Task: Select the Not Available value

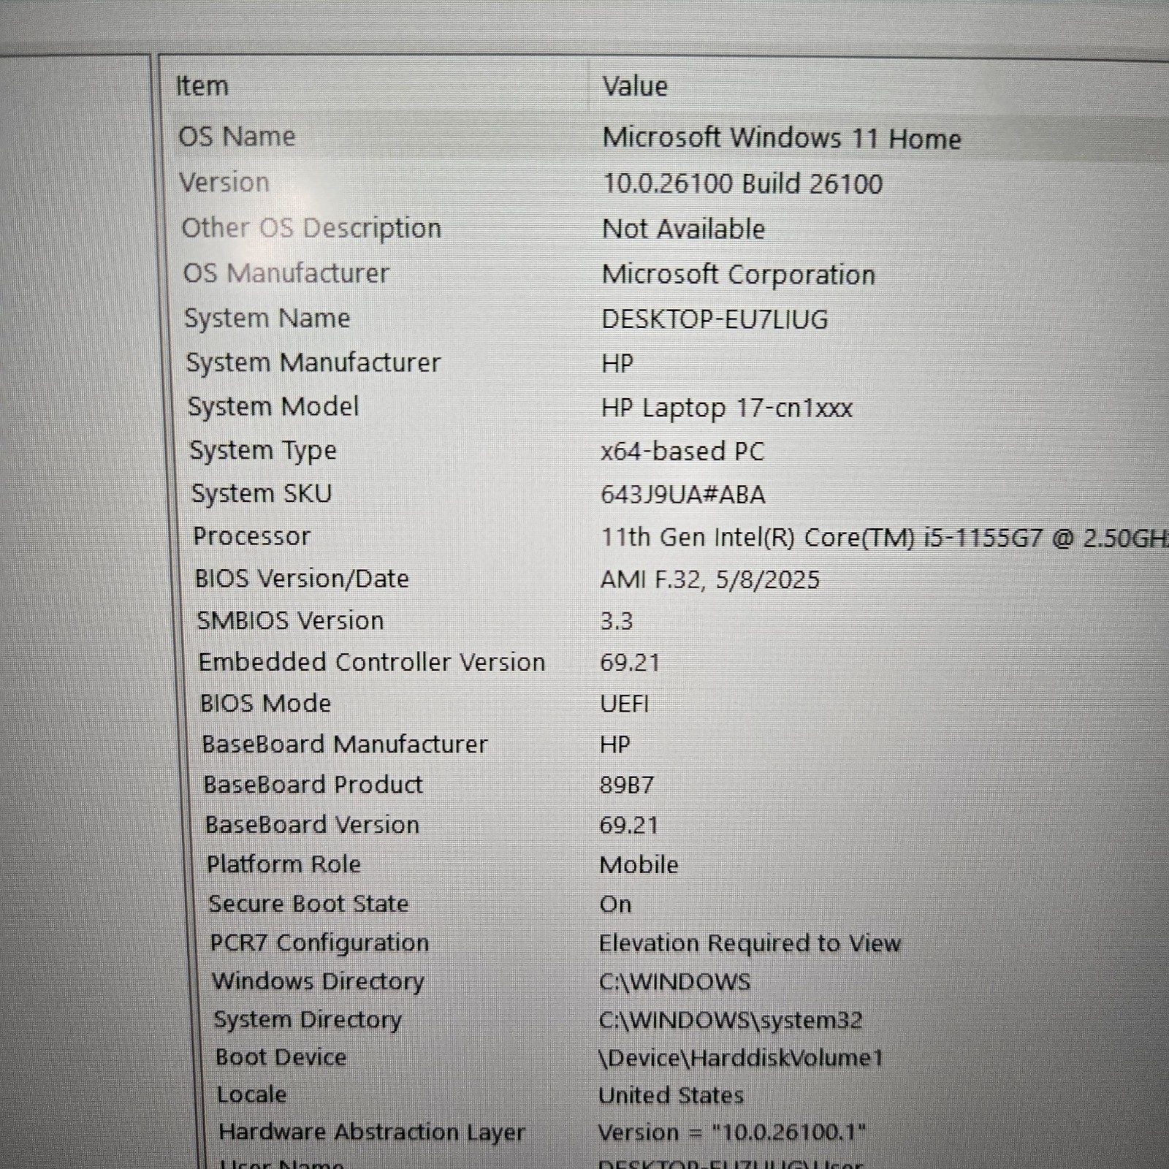Action: [x=683, y=229]
